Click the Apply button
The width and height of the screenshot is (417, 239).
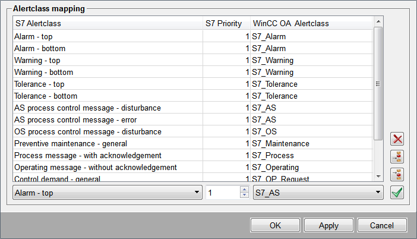coord(328,225)
